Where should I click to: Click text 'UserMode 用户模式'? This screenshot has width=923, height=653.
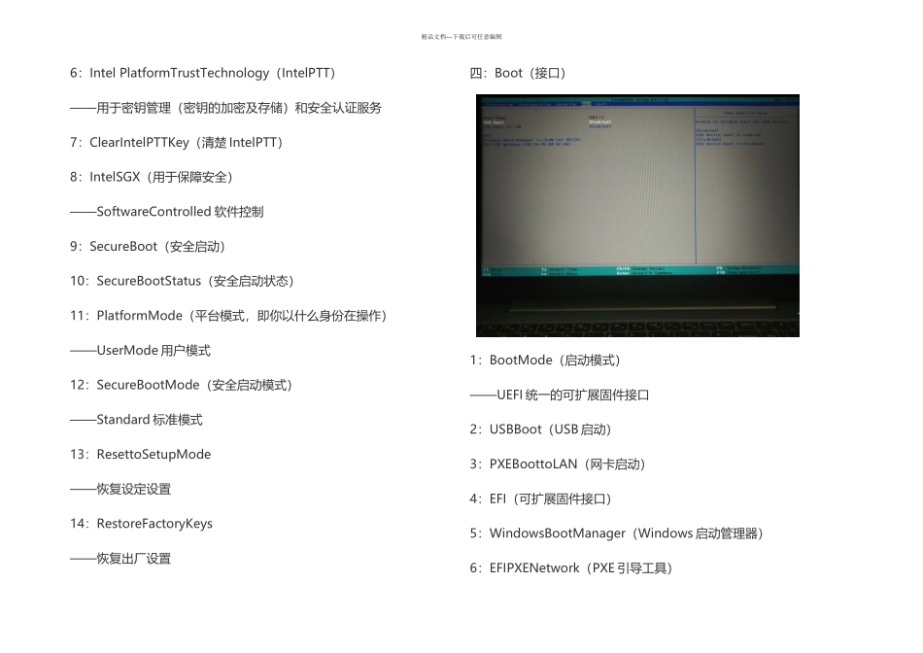154,351
